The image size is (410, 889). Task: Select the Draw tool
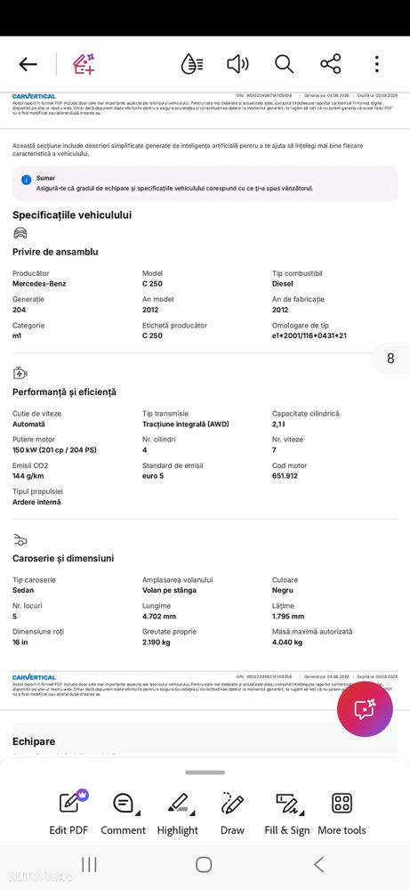(232, 813)
